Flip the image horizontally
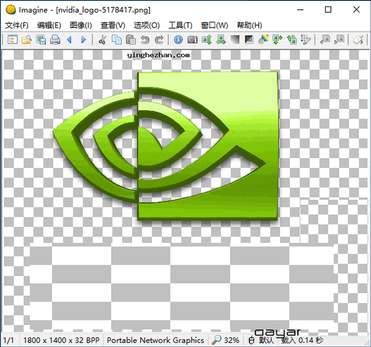 coord(221,40)
